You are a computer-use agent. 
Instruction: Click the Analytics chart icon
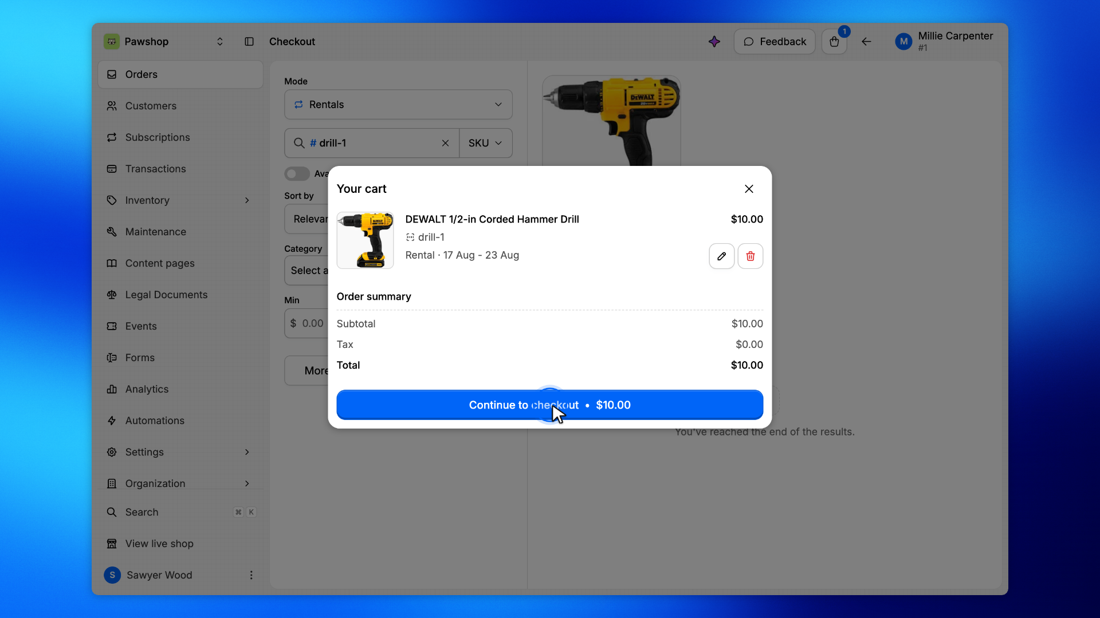pyautogui.click(x=112, y=389)
